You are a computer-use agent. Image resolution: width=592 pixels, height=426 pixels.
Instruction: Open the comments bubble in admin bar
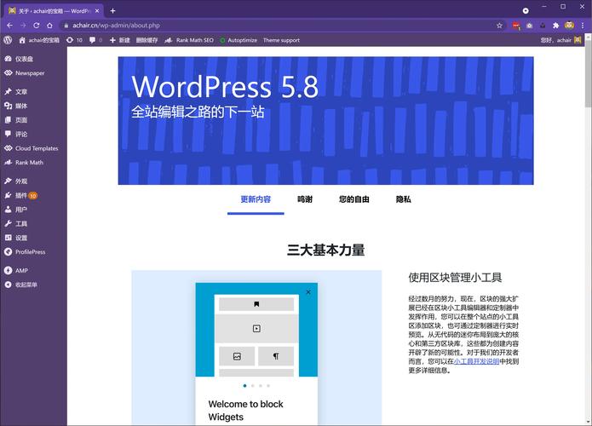tap(96, 40)
